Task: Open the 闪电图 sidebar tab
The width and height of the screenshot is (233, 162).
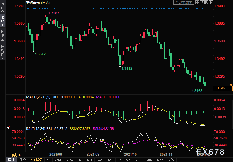Action: click(3, 35)
